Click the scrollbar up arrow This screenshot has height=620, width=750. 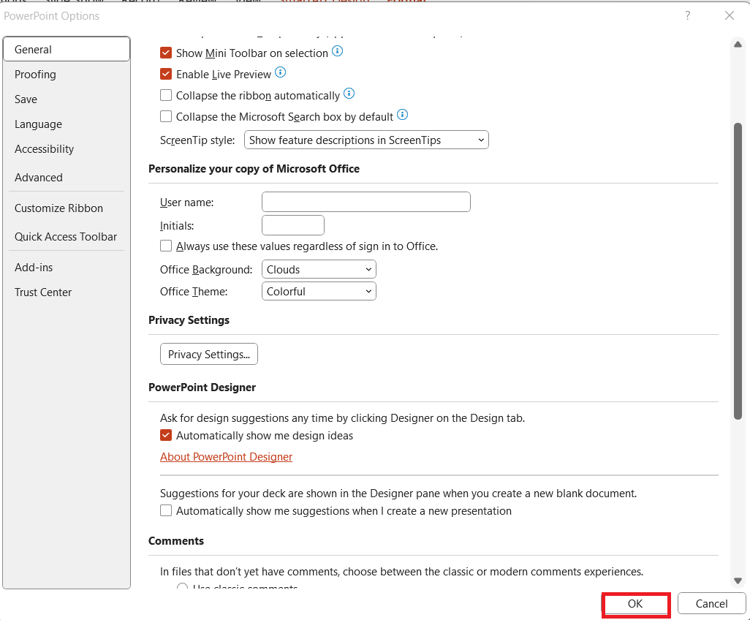pos(738,45)
